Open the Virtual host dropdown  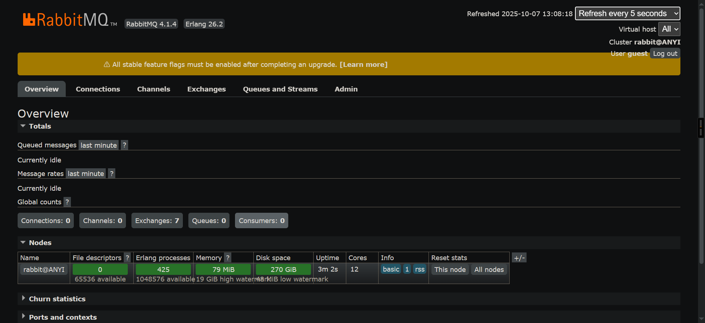point(669,29)
